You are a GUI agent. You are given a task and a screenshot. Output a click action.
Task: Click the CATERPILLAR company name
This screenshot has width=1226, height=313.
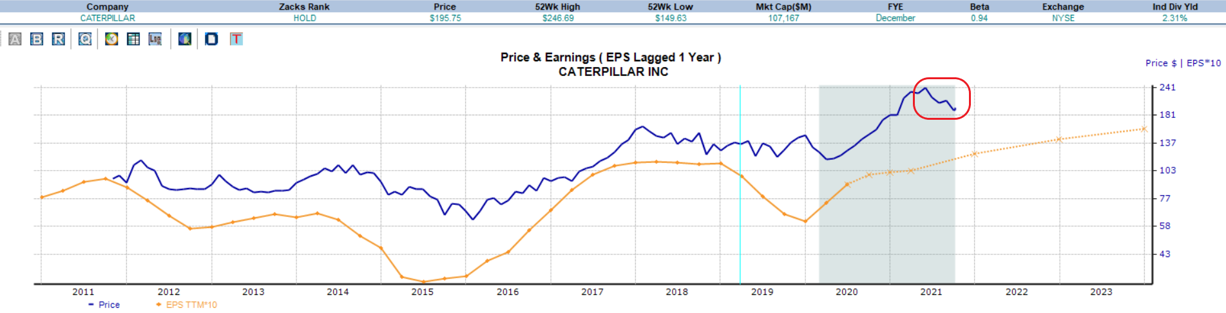108,18
